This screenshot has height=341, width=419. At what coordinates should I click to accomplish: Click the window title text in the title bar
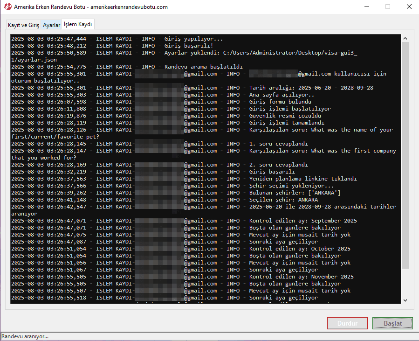click(x=91, y=7)
